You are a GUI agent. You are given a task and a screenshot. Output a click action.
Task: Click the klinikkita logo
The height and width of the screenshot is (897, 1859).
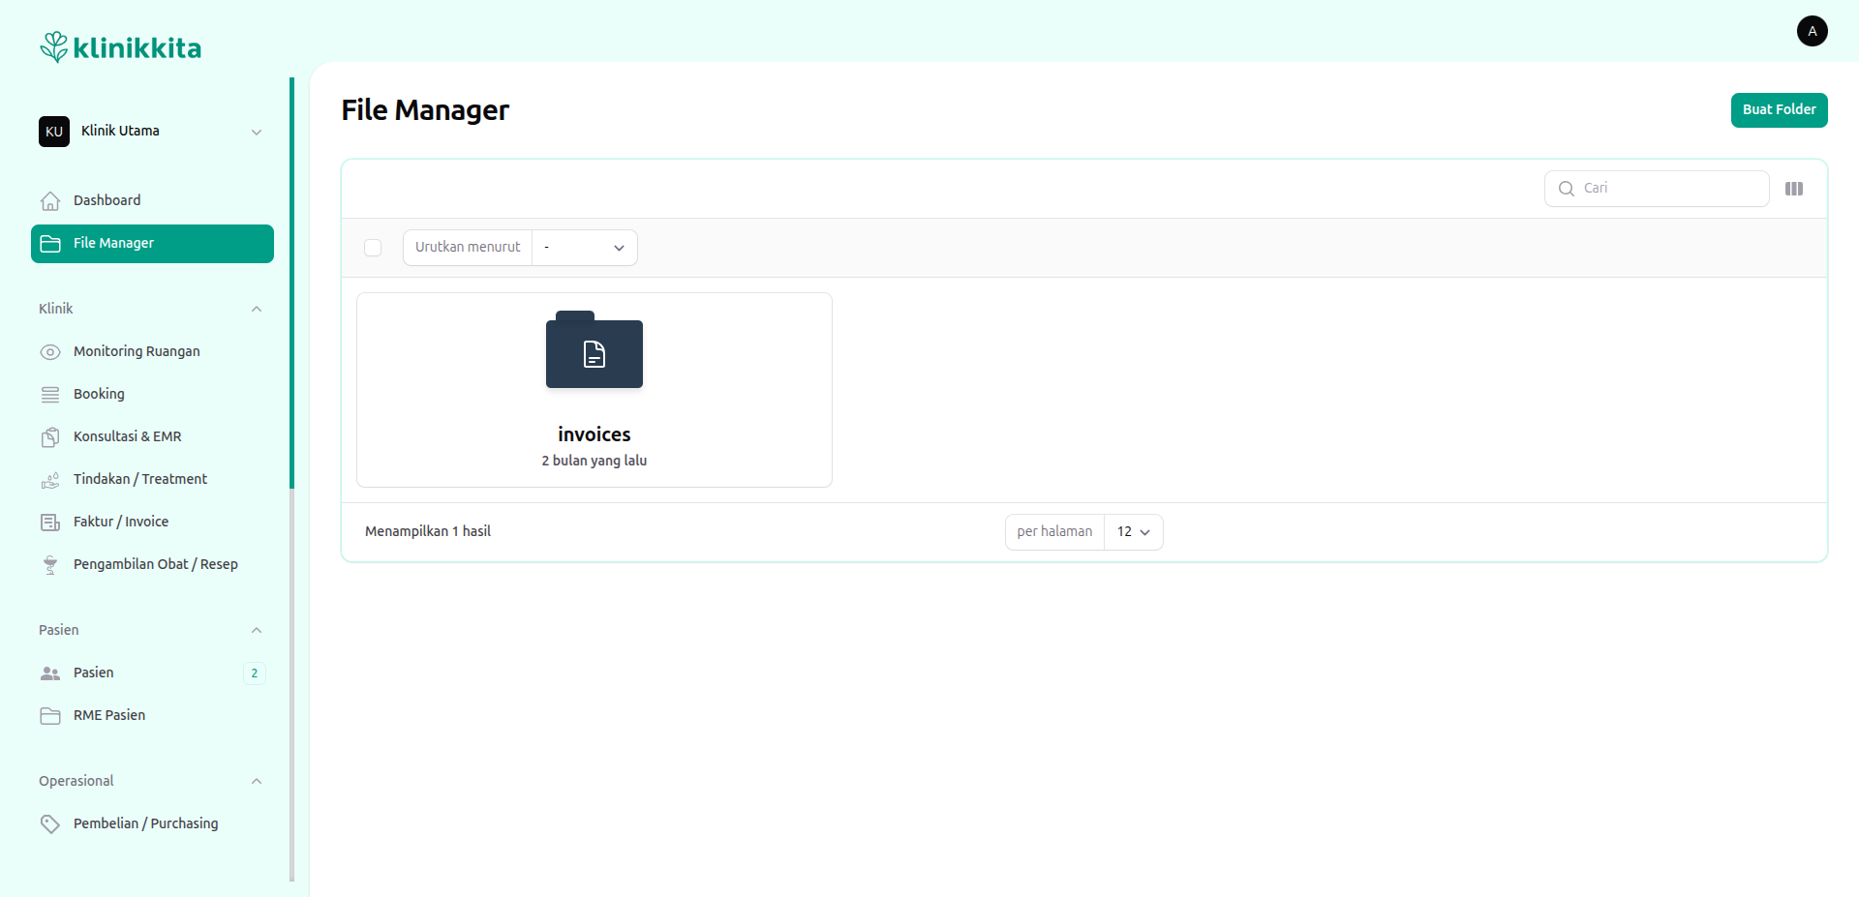coord(120,47)
